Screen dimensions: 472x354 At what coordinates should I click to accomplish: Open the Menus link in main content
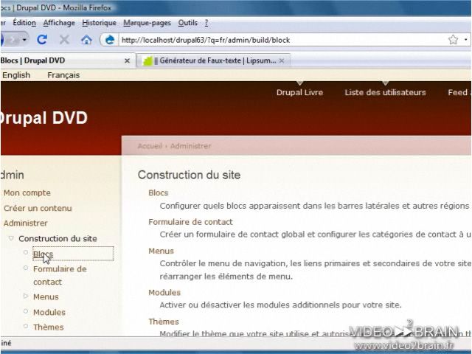pyautogui.click(x=161, y=251)
